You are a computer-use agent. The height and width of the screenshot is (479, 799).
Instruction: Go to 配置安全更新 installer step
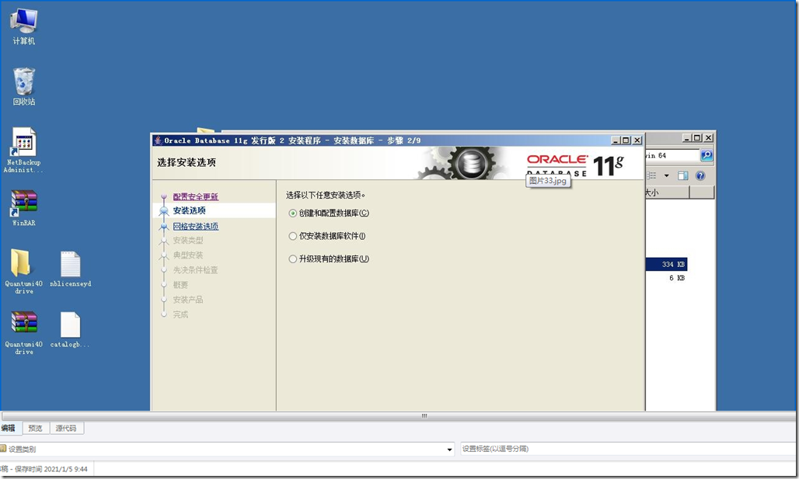(x=196, y=196)
